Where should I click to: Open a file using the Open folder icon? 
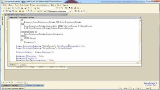click(6, 8)
